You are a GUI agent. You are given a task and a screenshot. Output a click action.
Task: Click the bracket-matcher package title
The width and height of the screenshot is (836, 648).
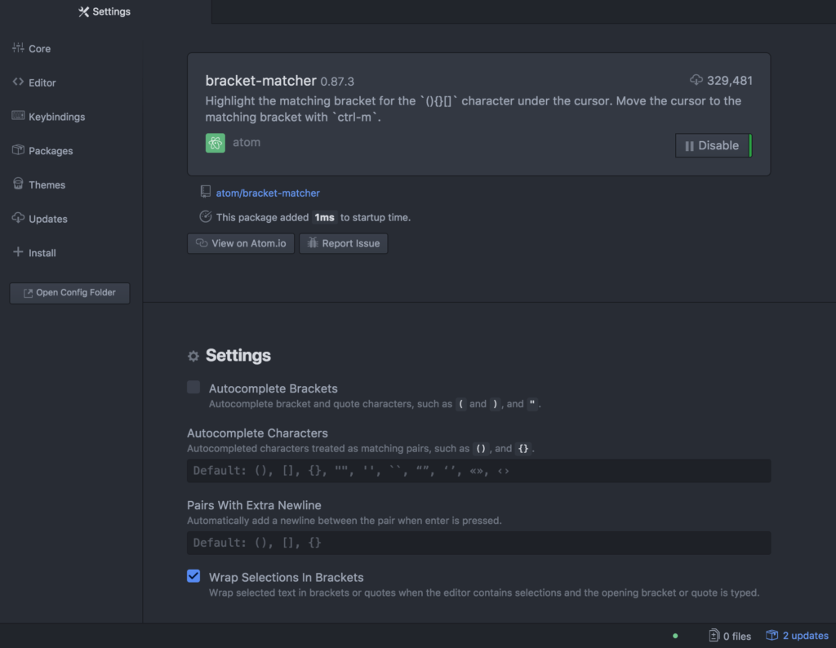pos(260,81)
